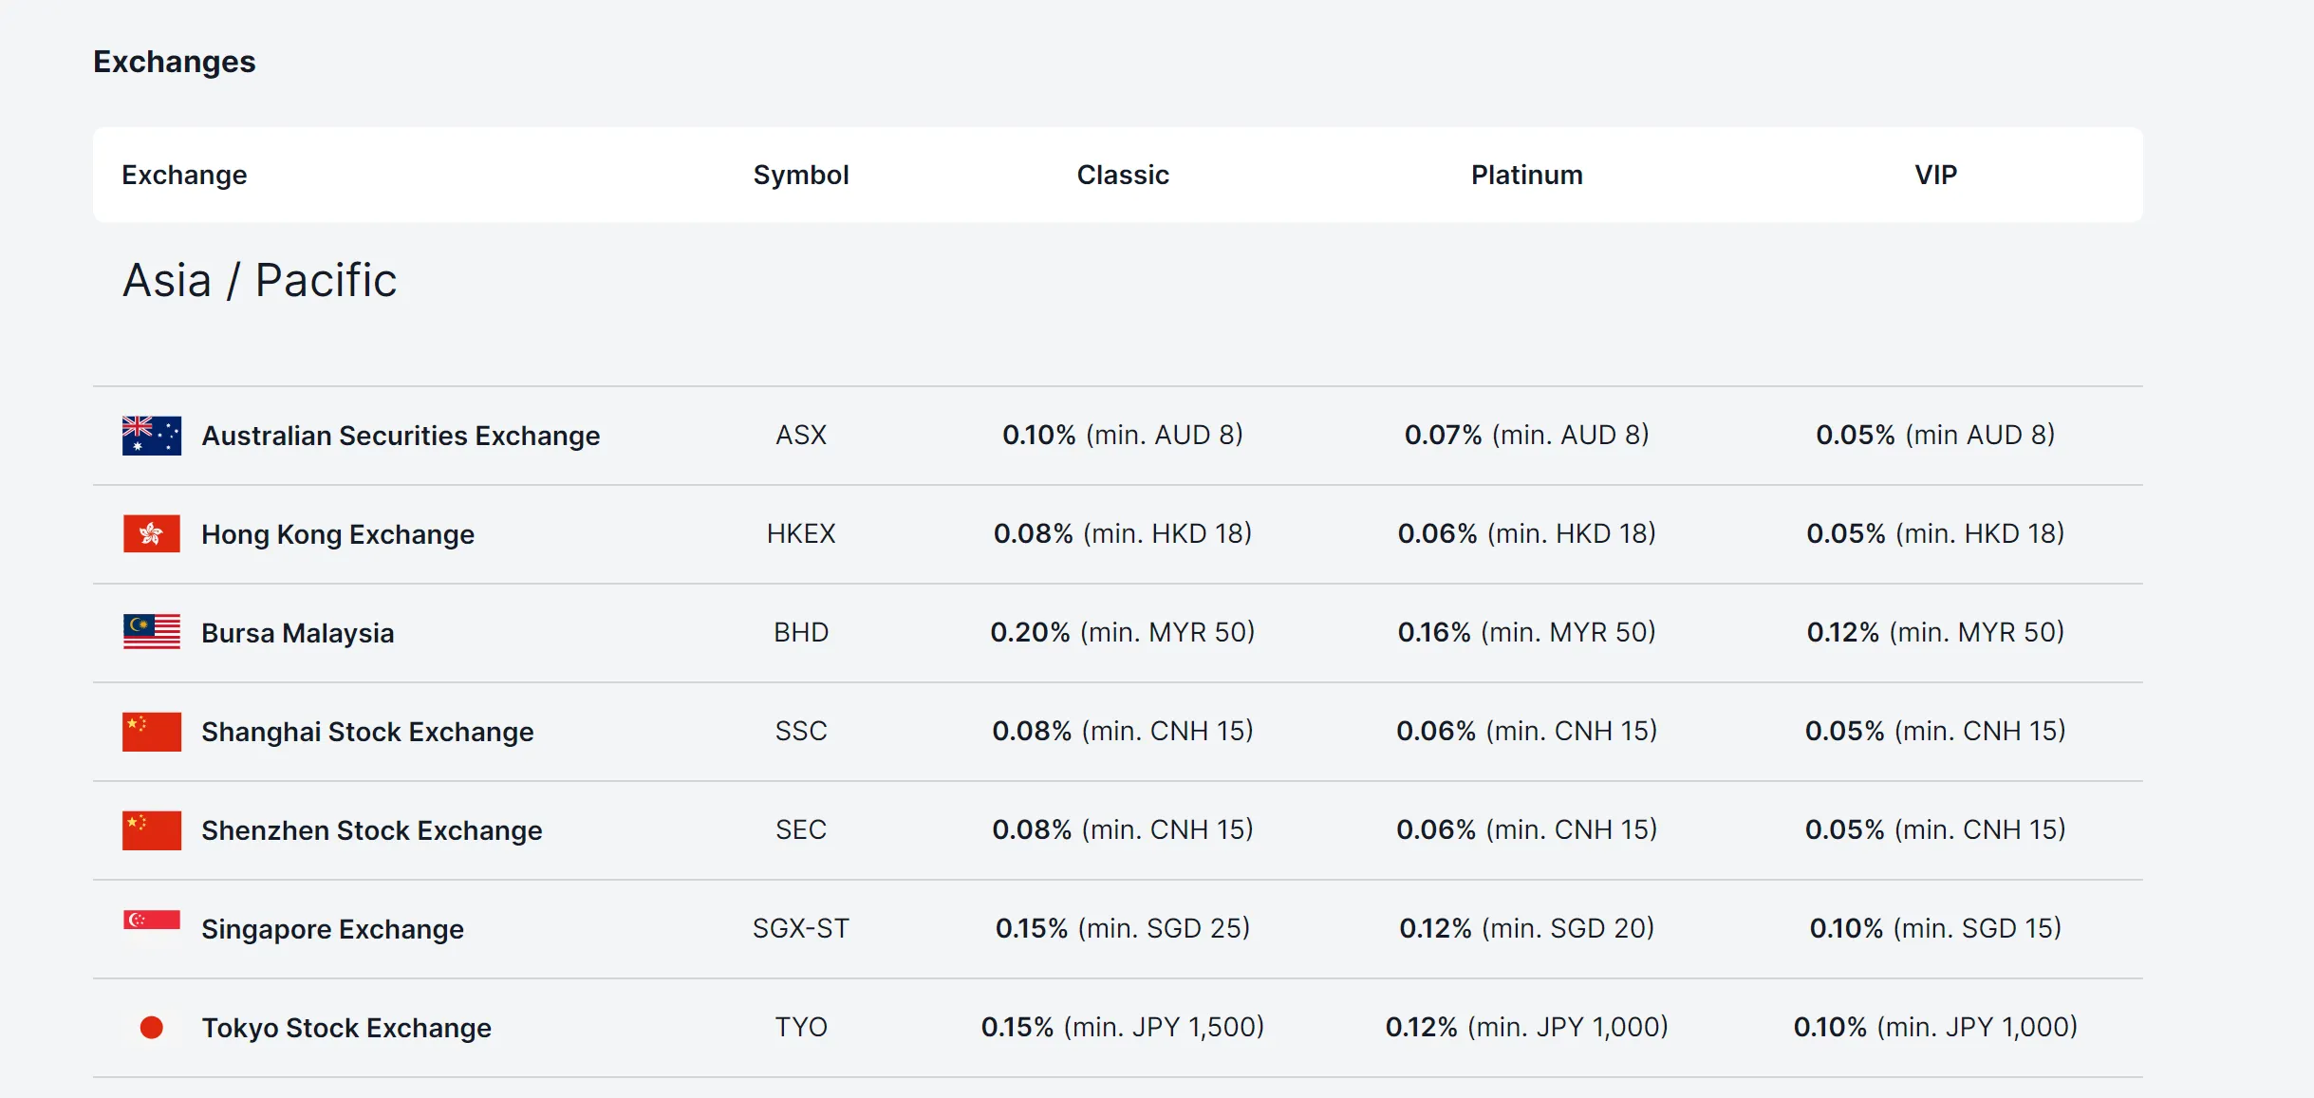
Task: Click the Hong Kong flag icon
Action: click(x=151, y=533)
